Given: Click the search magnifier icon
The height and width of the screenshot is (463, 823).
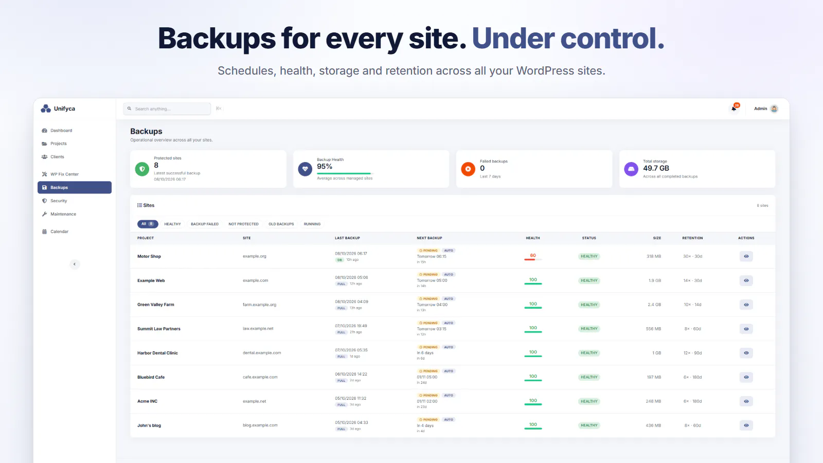Looking at the screenshot, I should (130, 109).
